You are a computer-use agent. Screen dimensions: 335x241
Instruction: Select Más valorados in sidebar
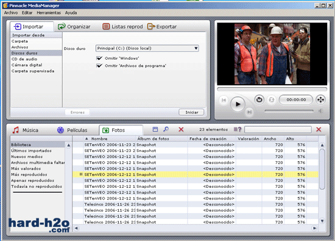point(37,168)
